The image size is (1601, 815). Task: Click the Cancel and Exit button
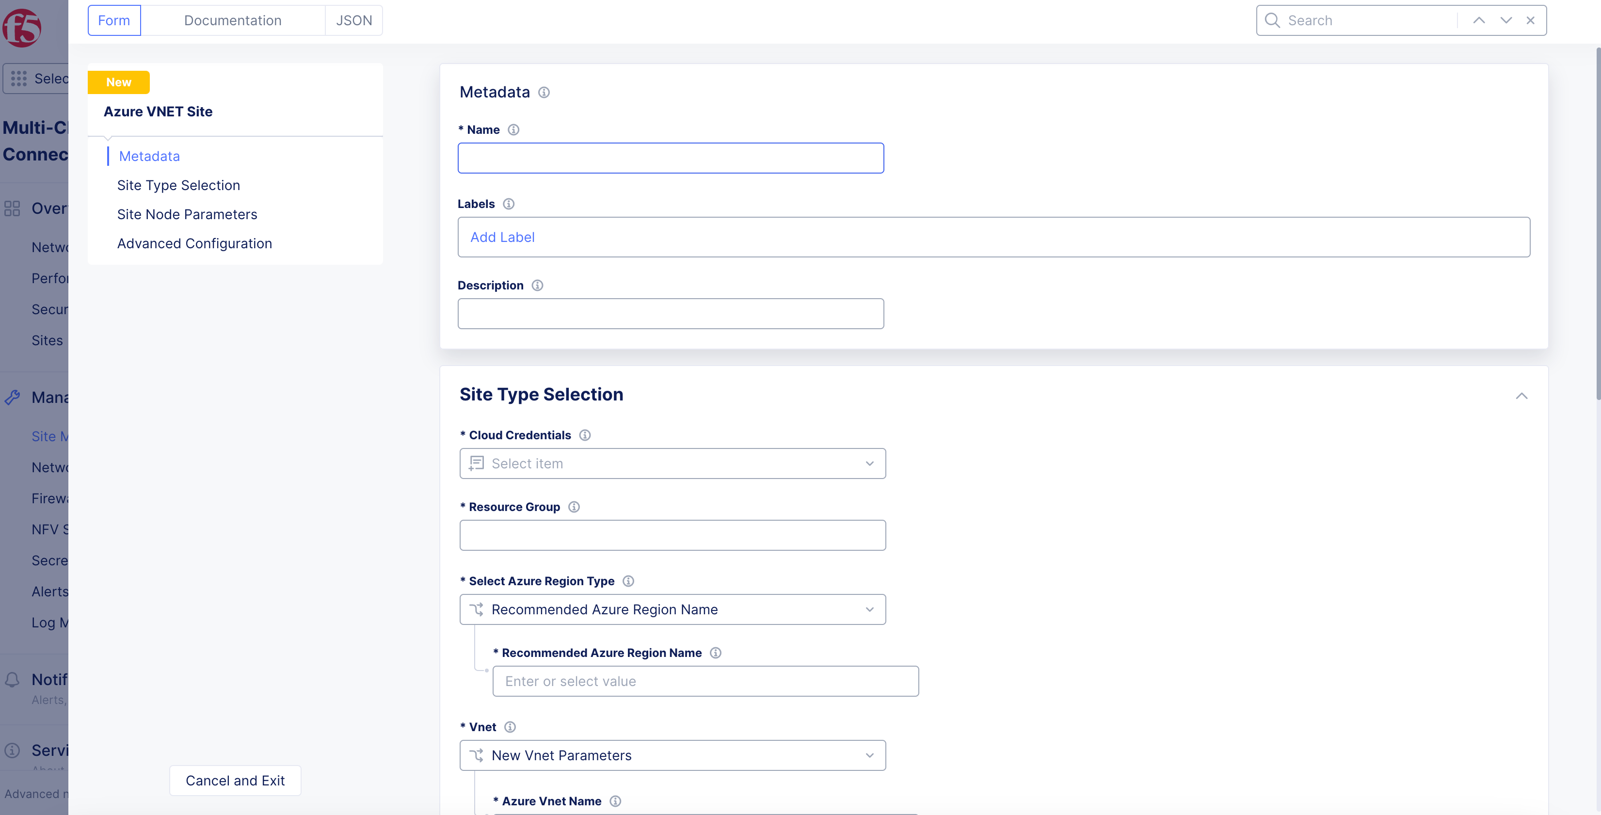(235, 780)
